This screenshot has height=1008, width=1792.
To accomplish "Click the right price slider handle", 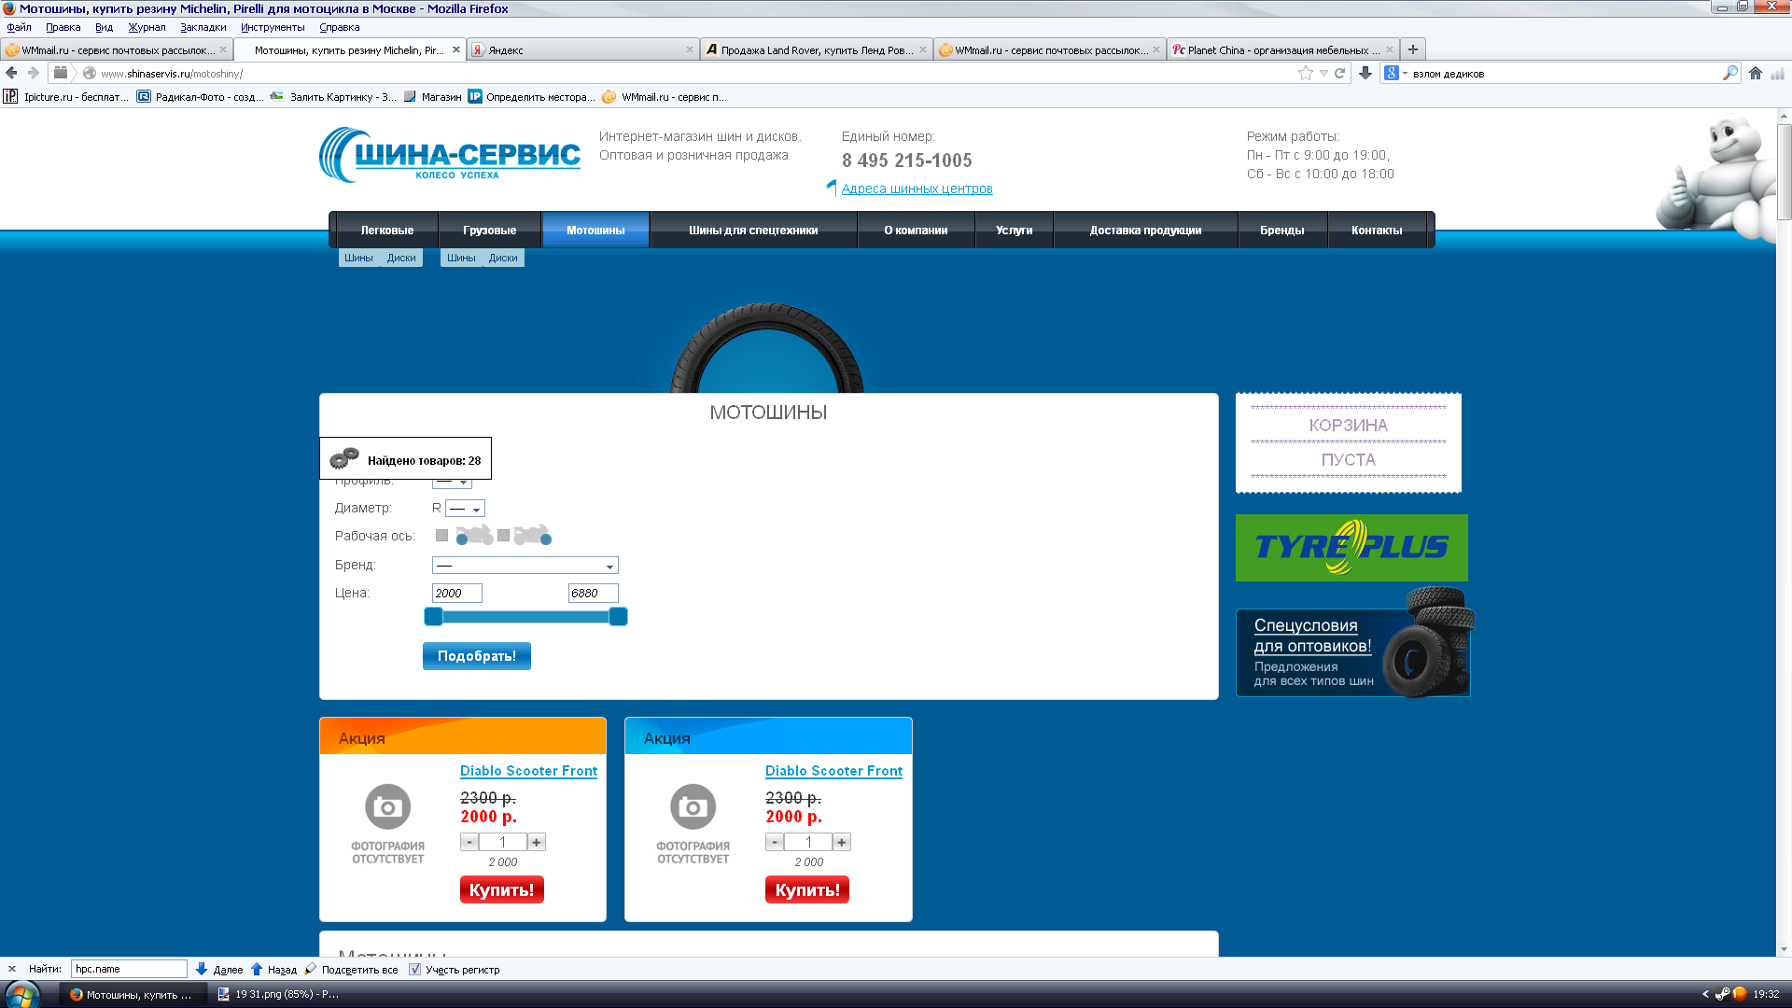I will tap(618, 617).
